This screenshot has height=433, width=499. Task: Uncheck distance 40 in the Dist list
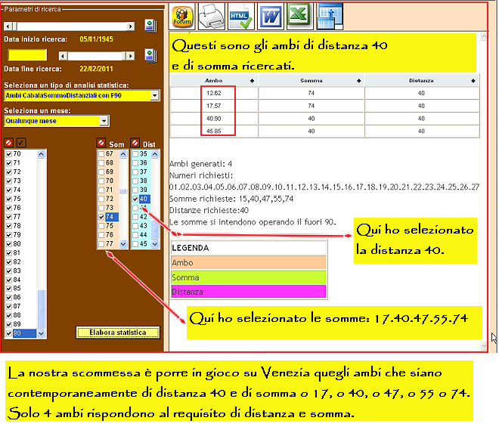(x=136, y=199)
